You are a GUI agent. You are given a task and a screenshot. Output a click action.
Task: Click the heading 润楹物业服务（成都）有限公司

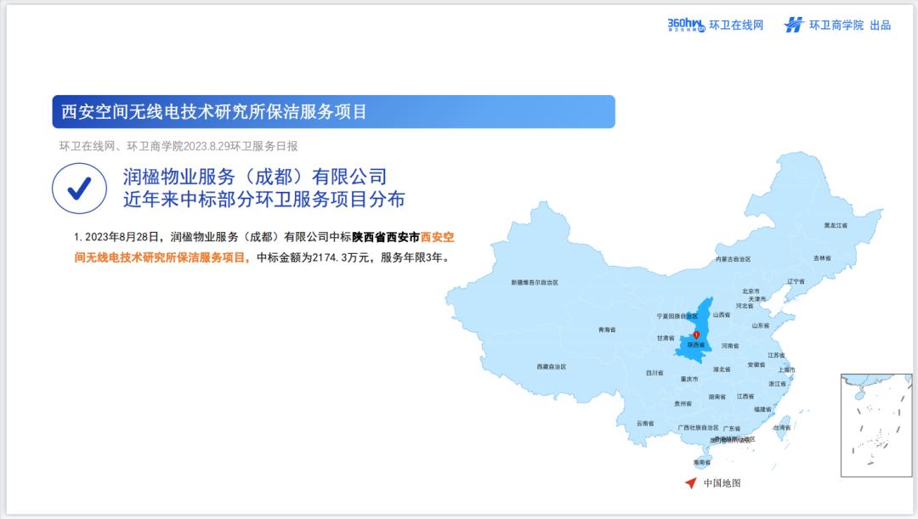pyautogui.click(x=255, y=176)
